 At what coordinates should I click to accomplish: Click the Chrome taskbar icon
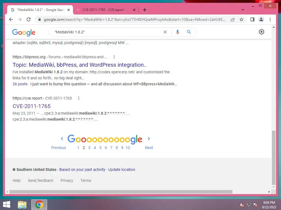[x=39, y=205]
